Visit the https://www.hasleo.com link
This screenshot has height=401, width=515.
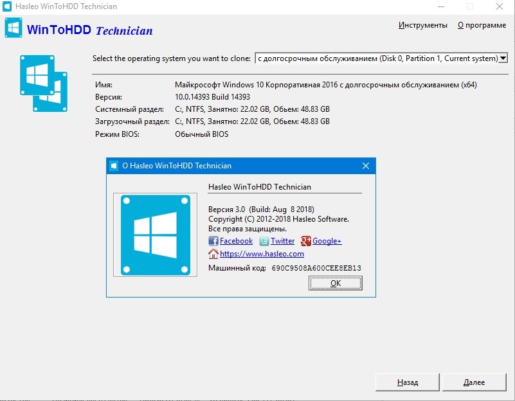[262, 254]
